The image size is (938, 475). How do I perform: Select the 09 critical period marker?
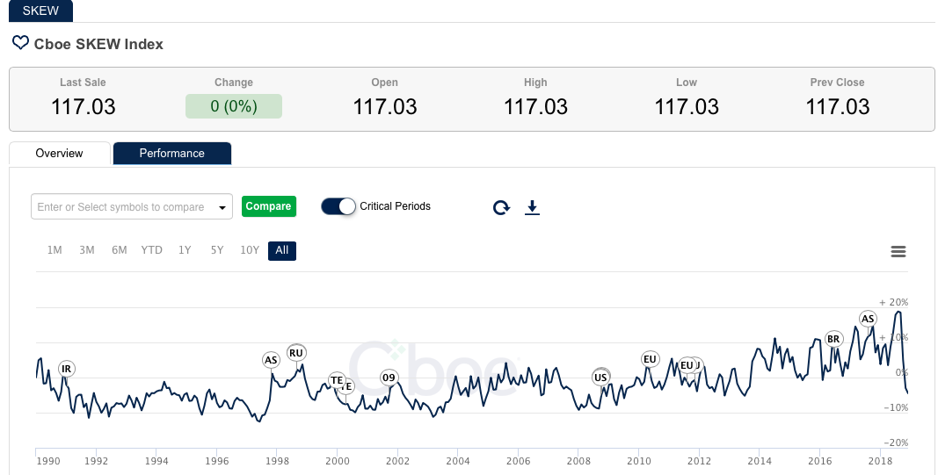(x=389, y=378)
